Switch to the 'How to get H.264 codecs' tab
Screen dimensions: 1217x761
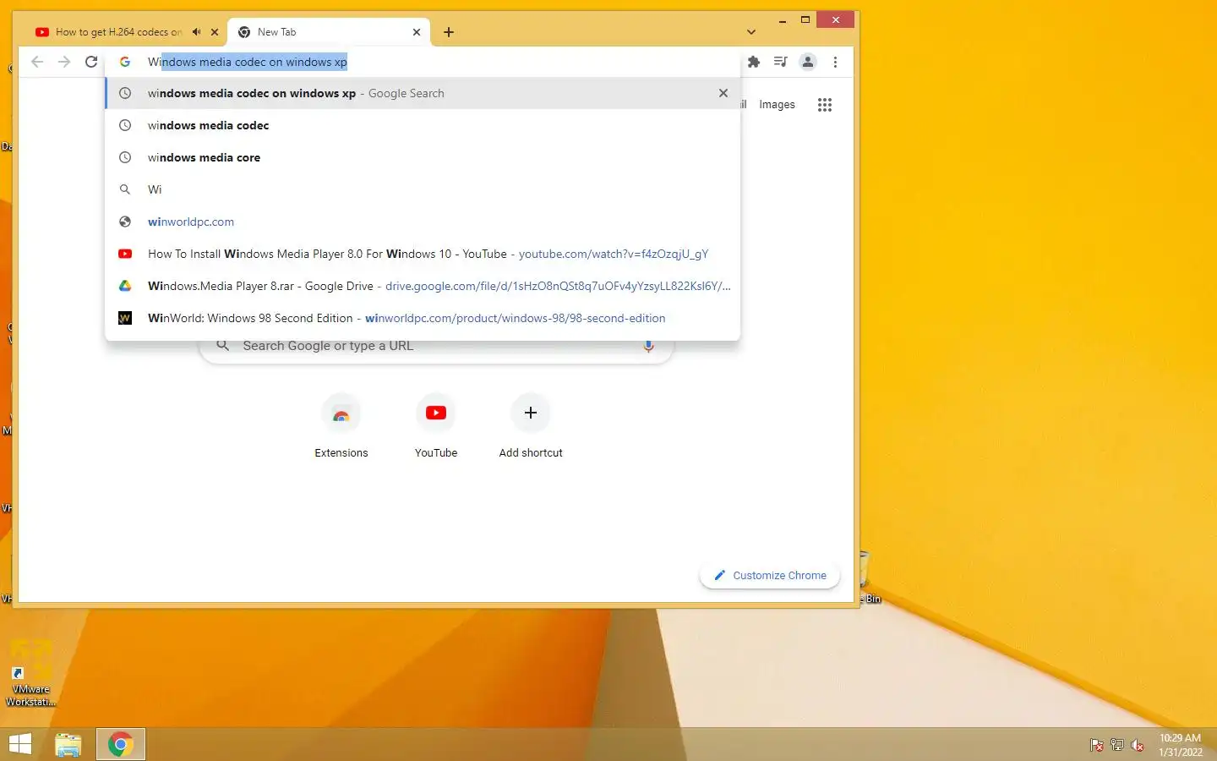(x=118, y=32)
